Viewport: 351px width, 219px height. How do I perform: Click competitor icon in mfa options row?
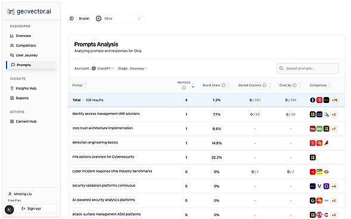pos(313,158)
